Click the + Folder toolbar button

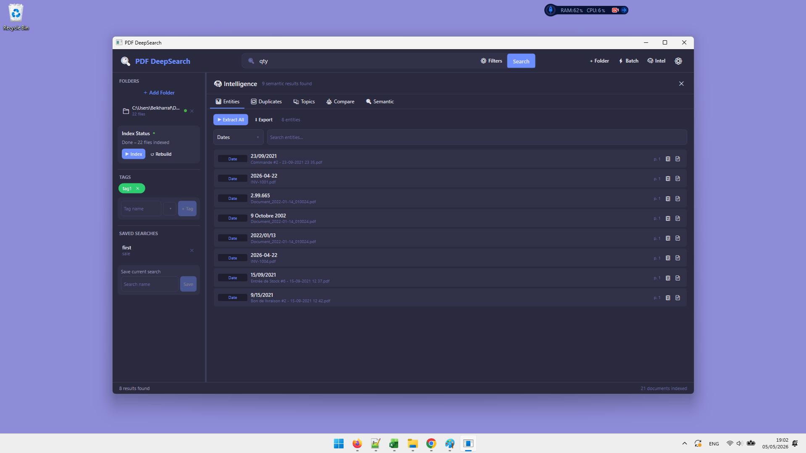coord(599,61)
